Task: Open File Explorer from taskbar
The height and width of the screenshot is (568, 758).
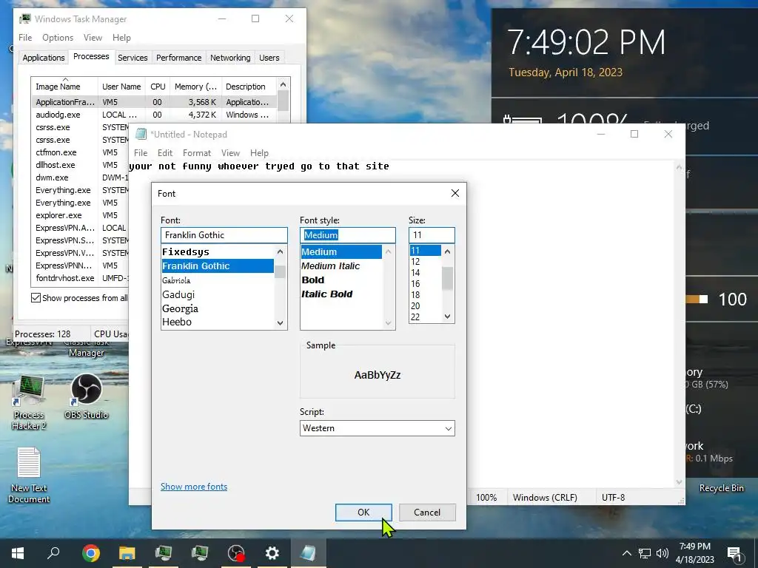Action: (127, 553)
